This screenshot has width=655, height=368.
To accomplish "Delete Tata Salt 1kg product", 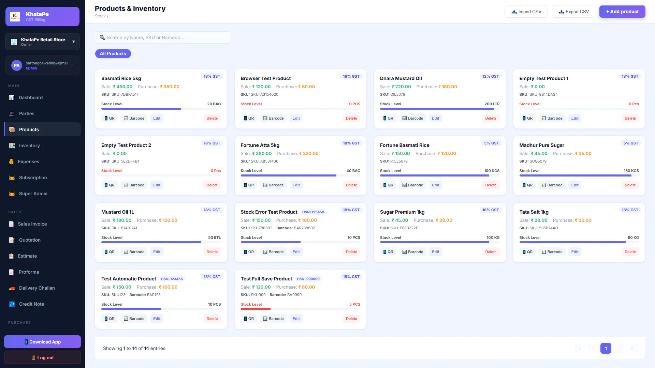I will point(630,252).
